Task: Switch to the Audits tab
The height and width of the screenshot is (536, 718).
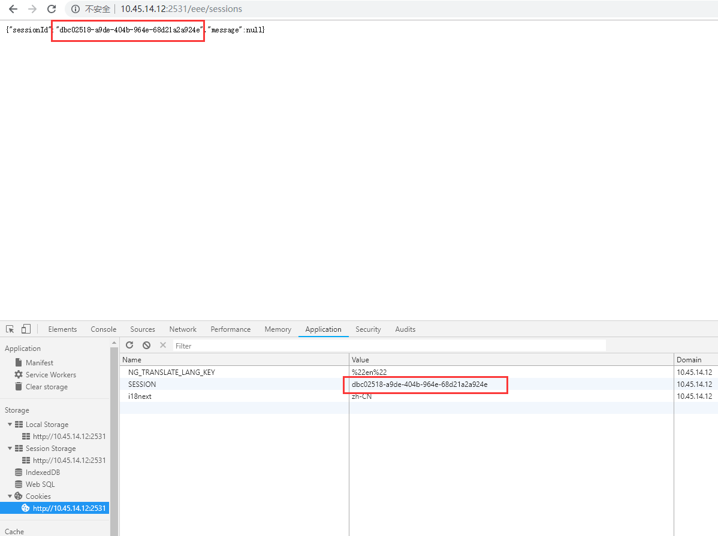Action: tap(405, 329)
